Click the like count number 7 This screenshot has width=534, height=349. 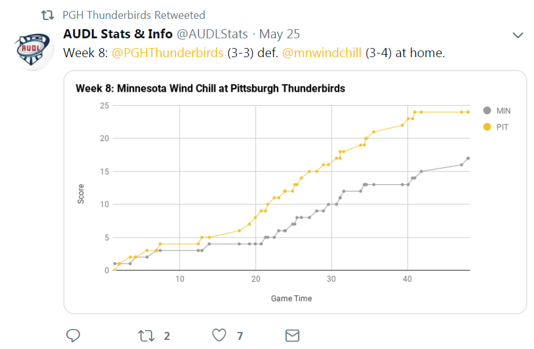240,336
